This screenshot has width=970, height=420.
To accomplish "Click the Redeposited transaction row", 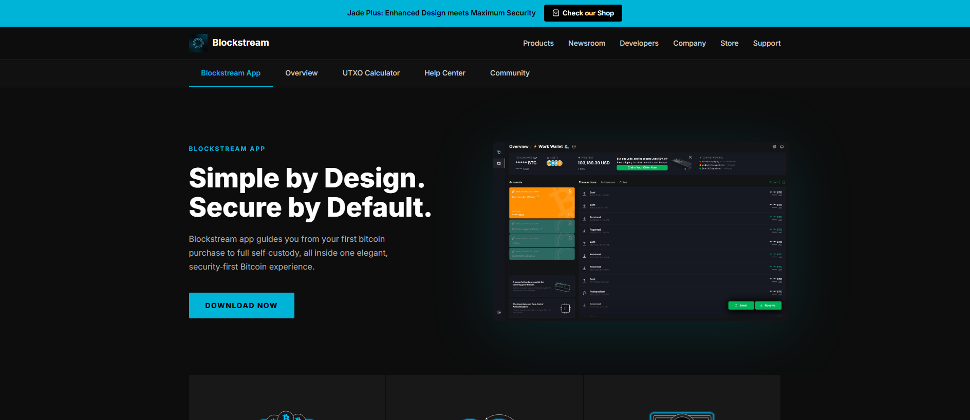I will tap(682, 293).
